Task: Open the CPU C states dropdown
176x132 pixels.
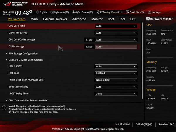Action: (116, 66)
